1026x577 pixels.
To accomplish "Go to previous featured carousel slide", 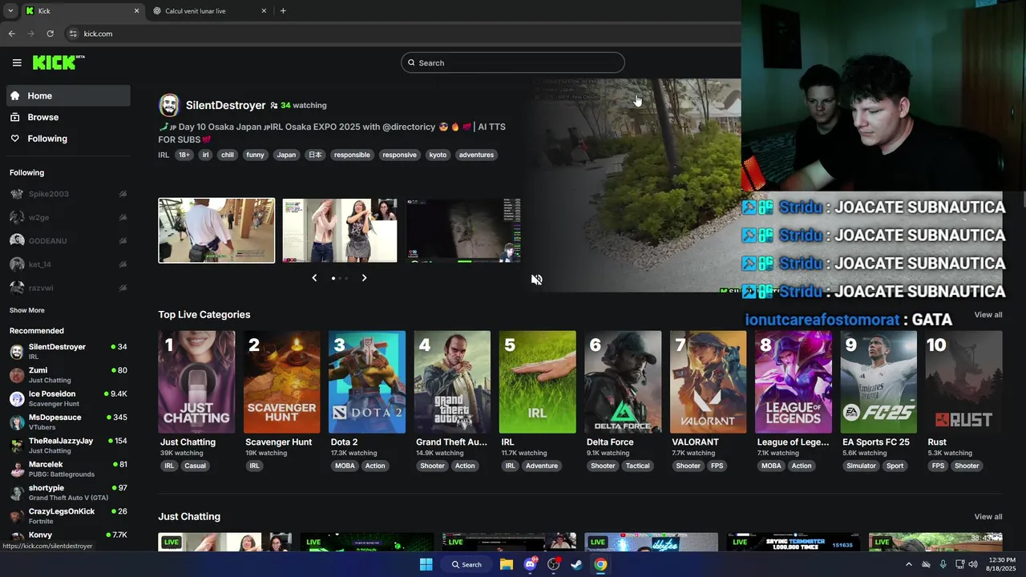I will pos(314,278).
